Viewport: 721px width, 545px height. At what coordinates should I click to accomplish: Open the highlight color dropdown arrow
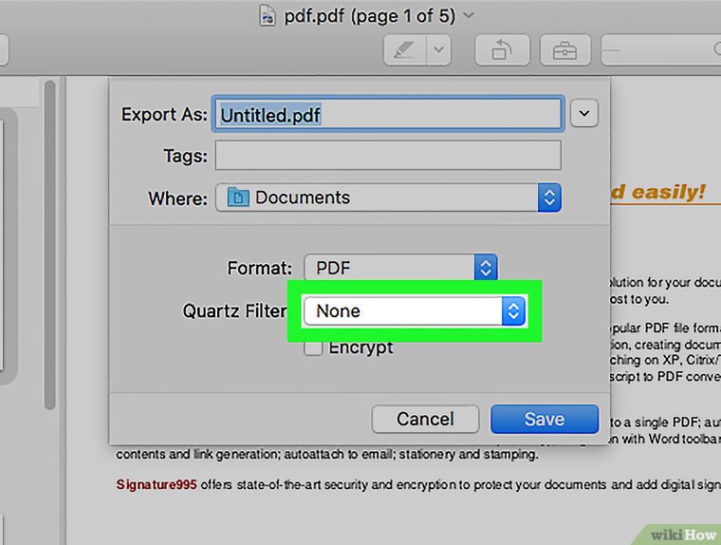point(437,50)
